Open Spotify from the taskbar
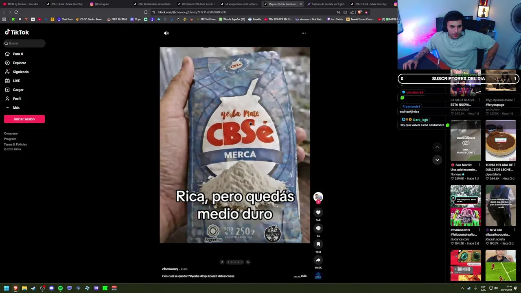The image size is (521, 293). (x=60, y=288)
